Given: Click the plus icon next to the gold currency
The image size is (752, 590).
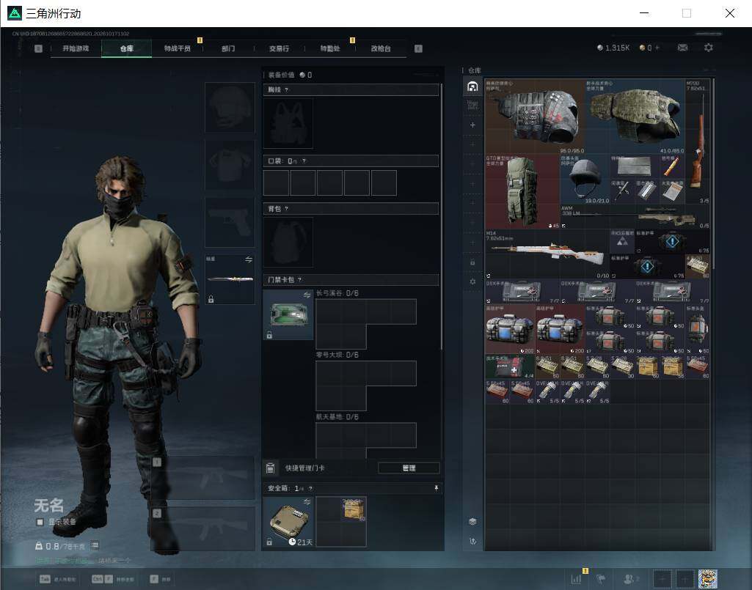Looking at the screenshot, I should (x=657, y=48).
